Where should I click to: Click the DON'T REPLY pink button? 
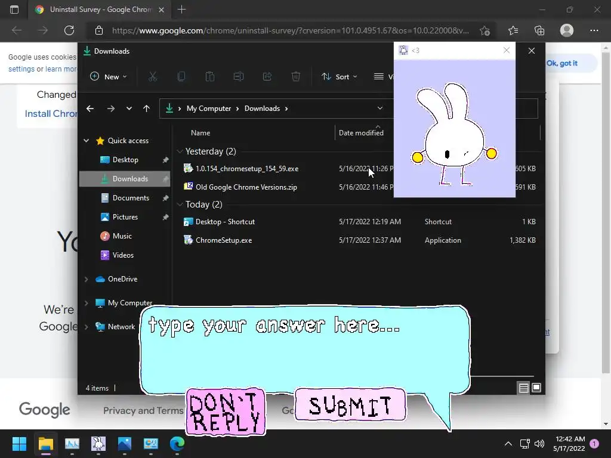tap(226, 411)
